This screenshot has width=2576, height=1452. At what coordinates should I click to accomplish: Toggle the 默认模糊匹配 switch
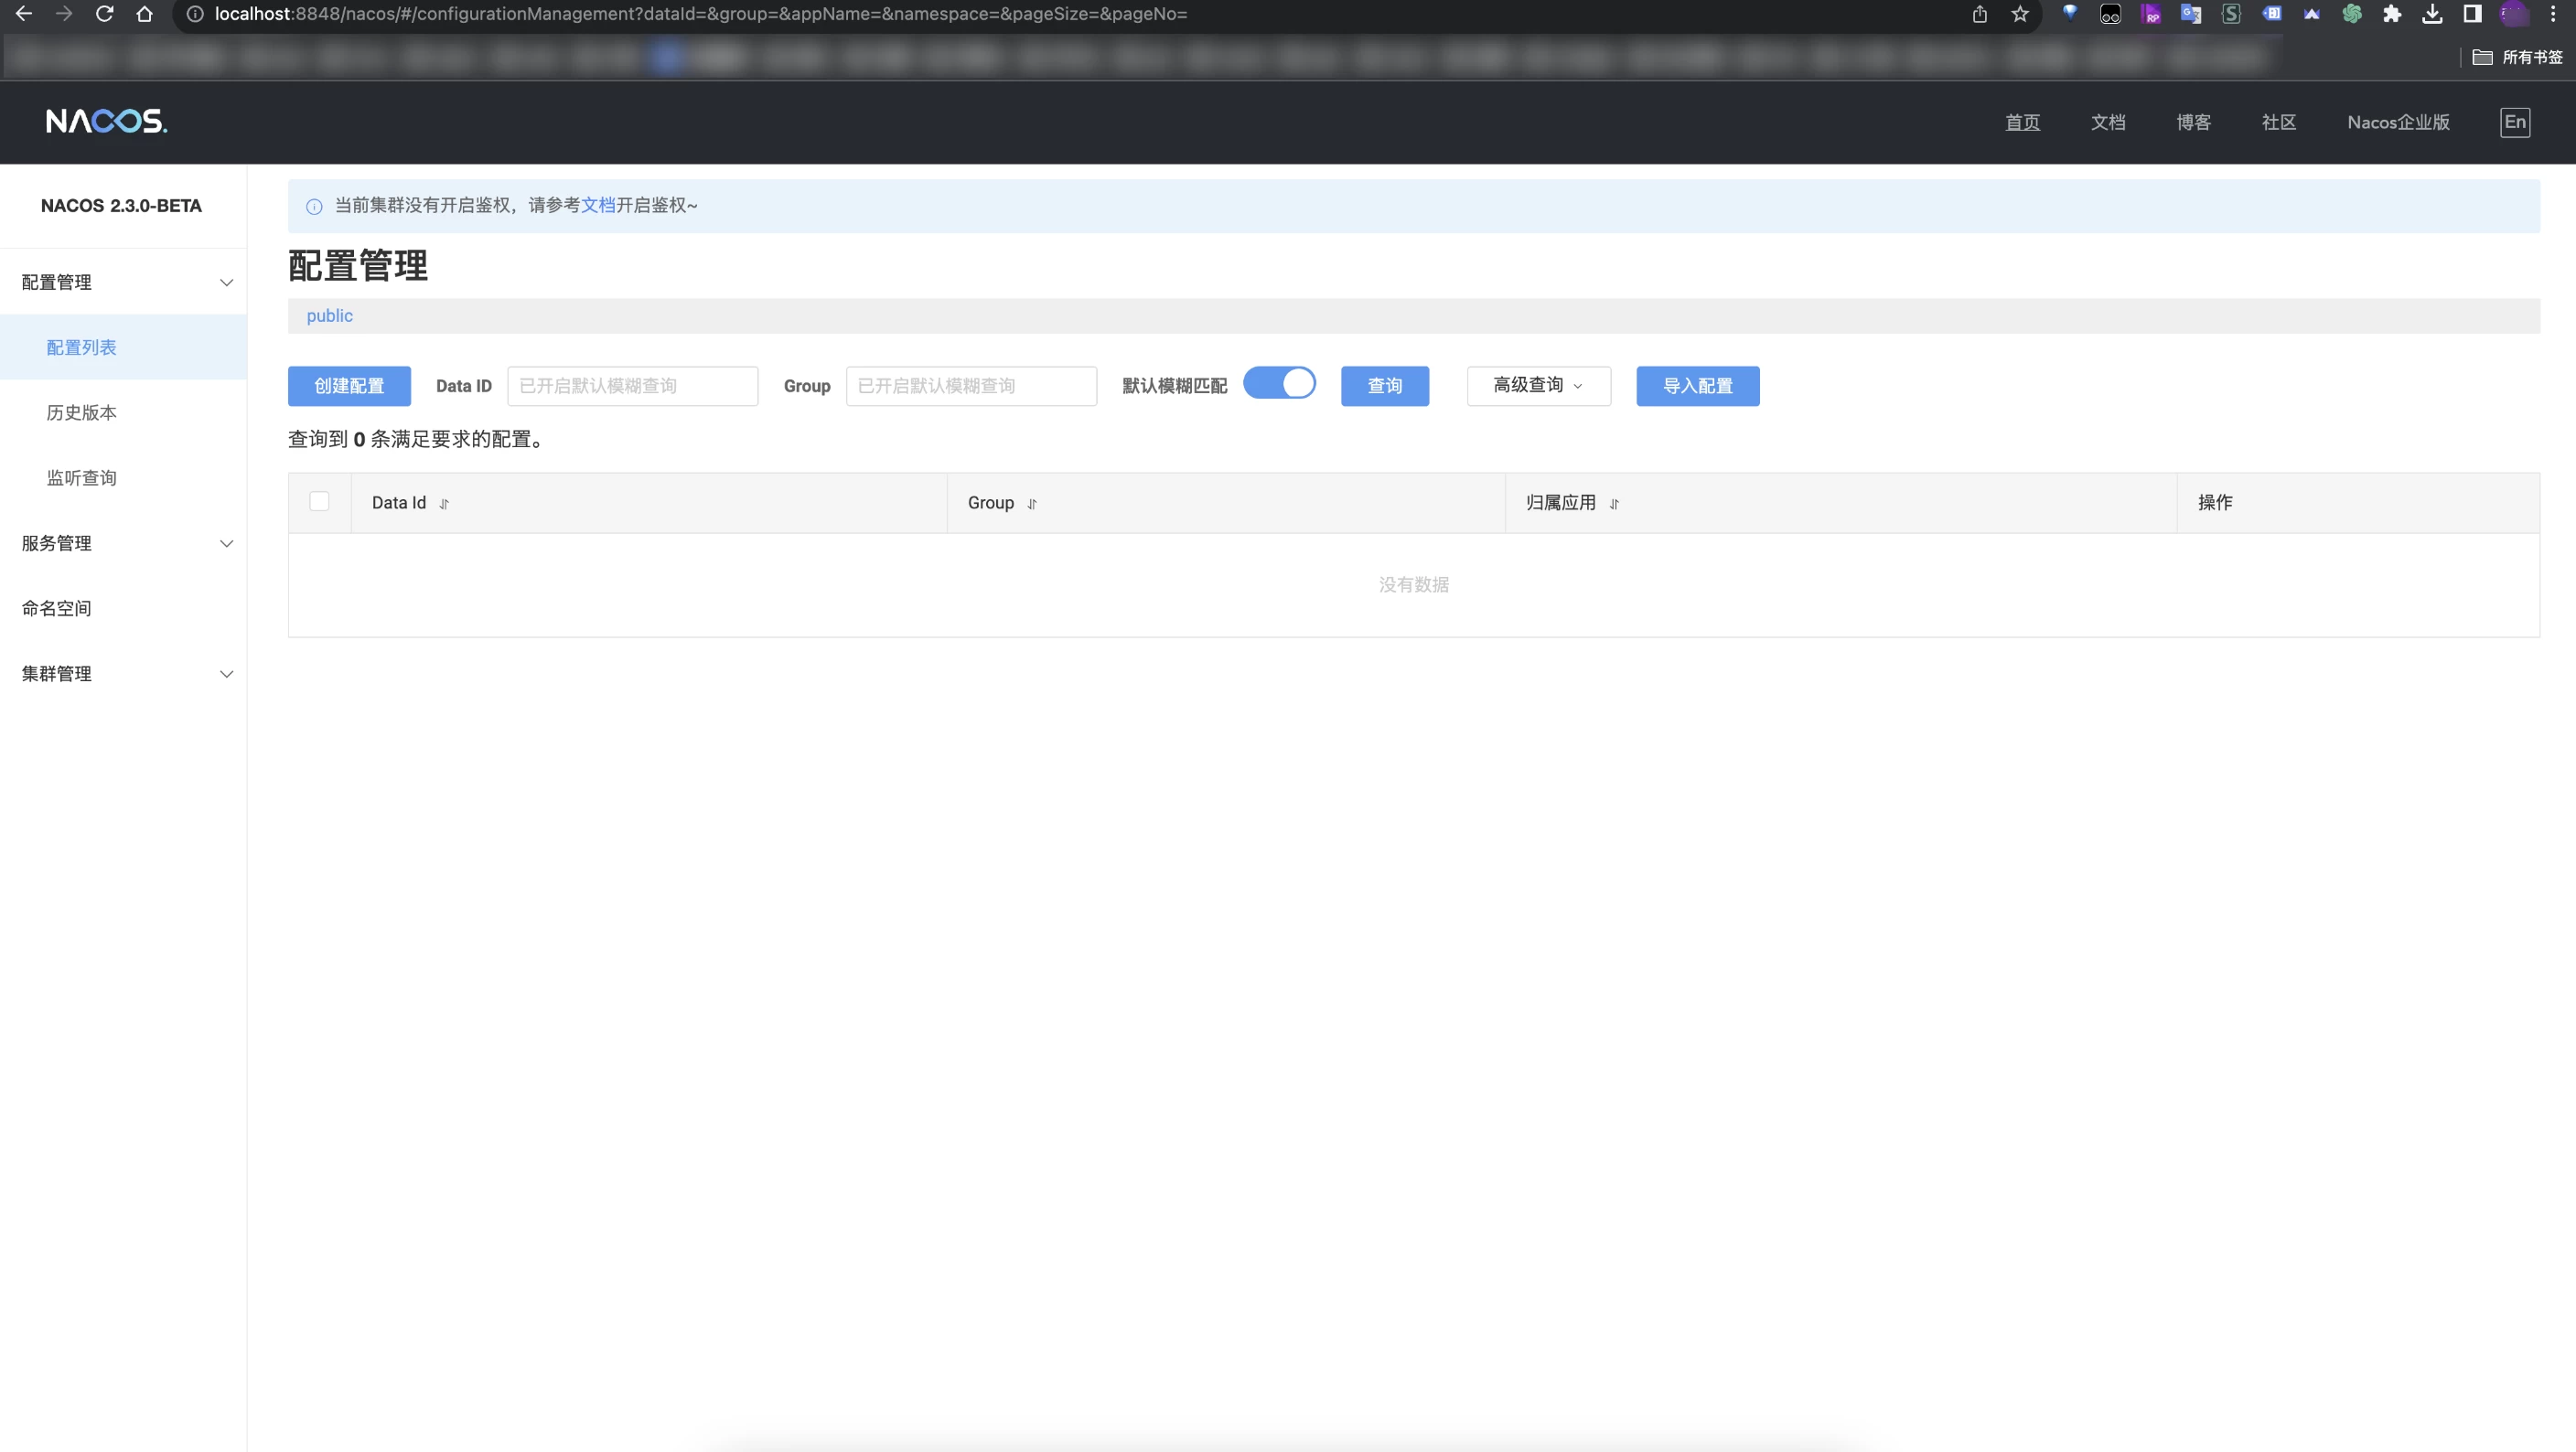(x=1279, y=384)
